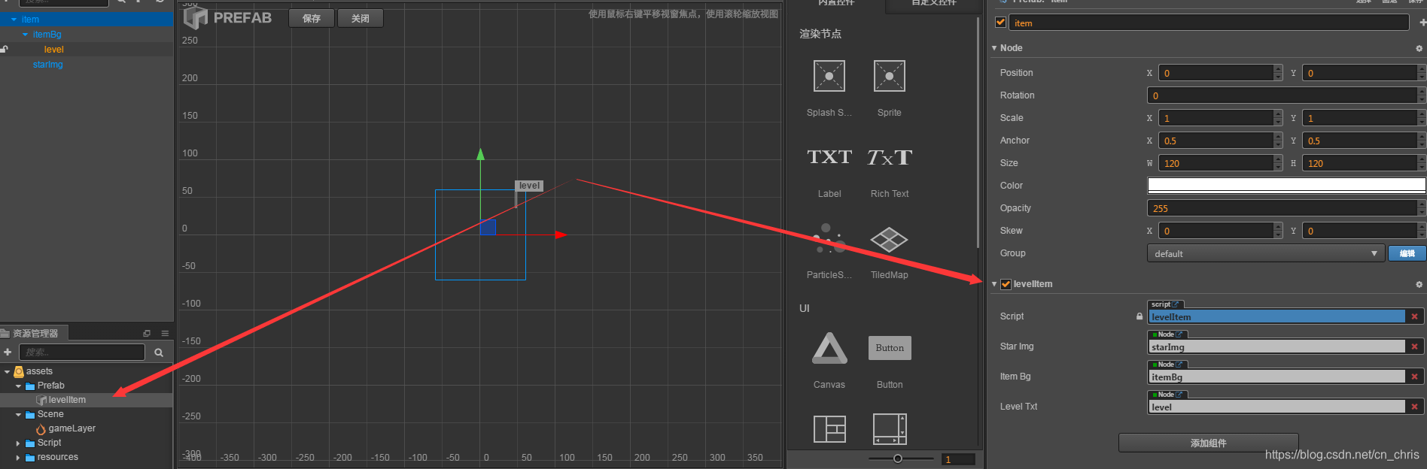The width and height of the screenshot is (1427, 469).
Task: Collapse the assets root folder
Action: tap(8, 371)
